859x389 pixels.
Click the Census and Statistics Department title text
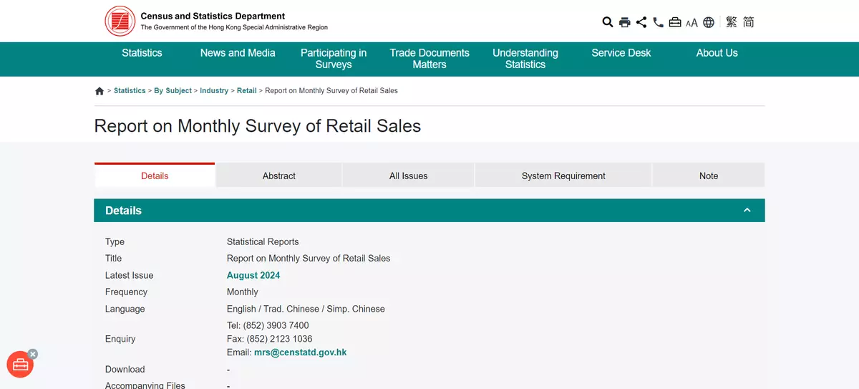point(213,16)
